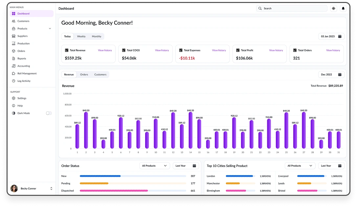Open Top 10 Cities All Products dropdown
Screen dimensions: 357x207
click(x=300, y=166)
